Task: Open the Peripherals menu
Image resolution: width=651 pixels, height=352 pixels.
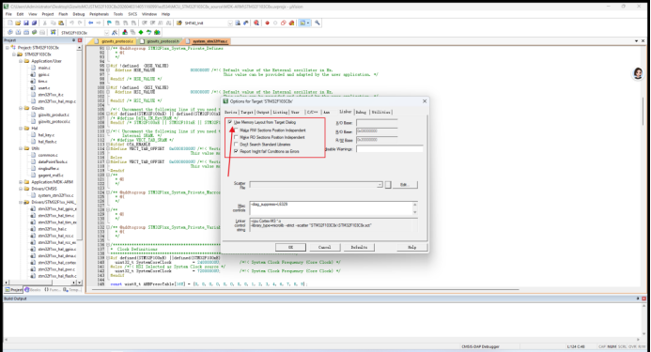Action: click(x=99, y=14)
